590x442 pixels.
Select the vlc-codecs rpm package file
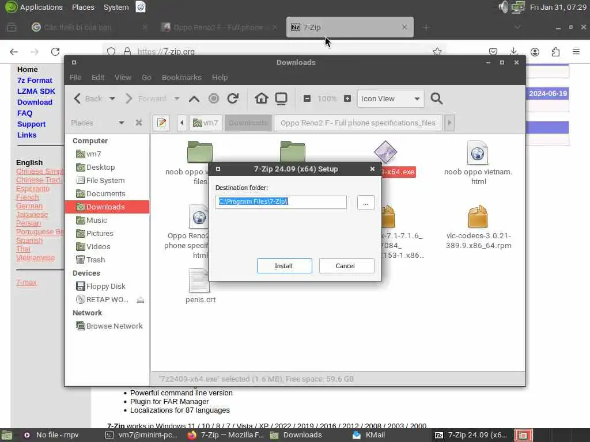point(478,227)
